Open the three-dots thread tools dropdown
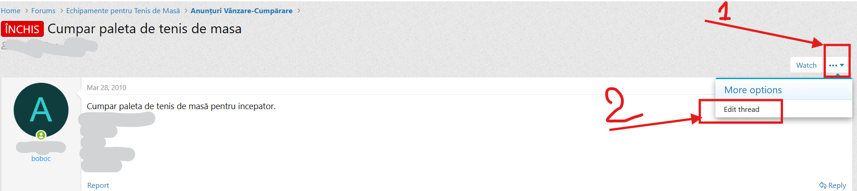Viewport: 857px width, 191px height. coord(836,65)
